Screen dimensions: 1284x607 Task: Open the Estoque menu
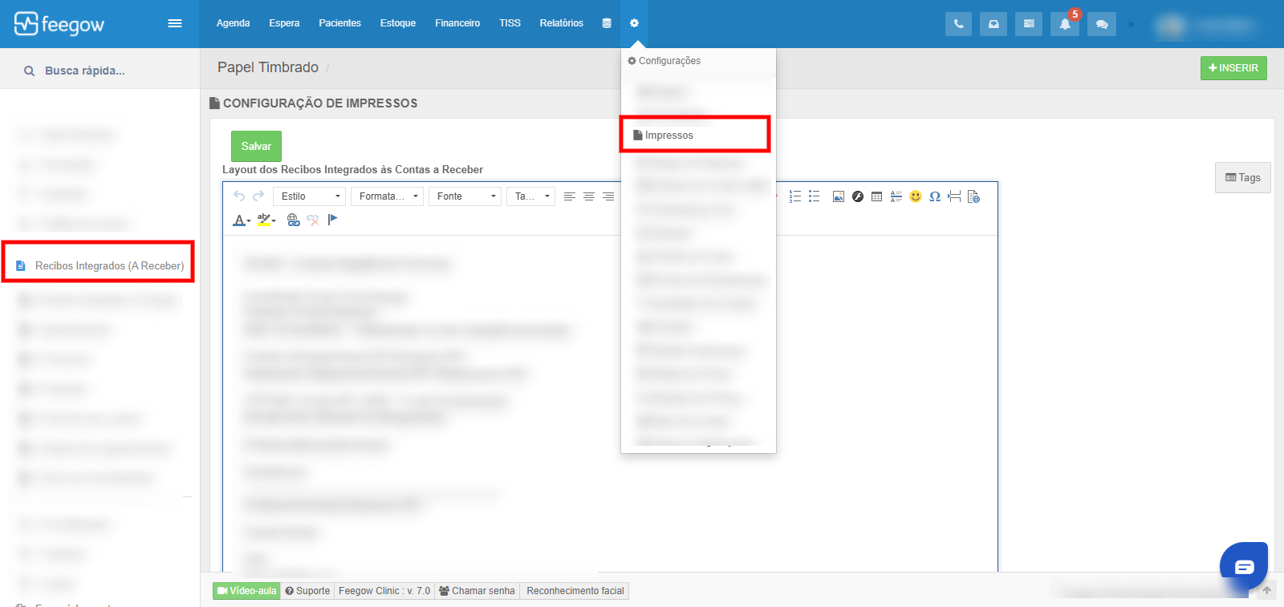click(398, 23)
